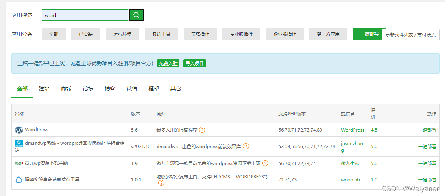Switch to the 微信 tab

point(132,89)
